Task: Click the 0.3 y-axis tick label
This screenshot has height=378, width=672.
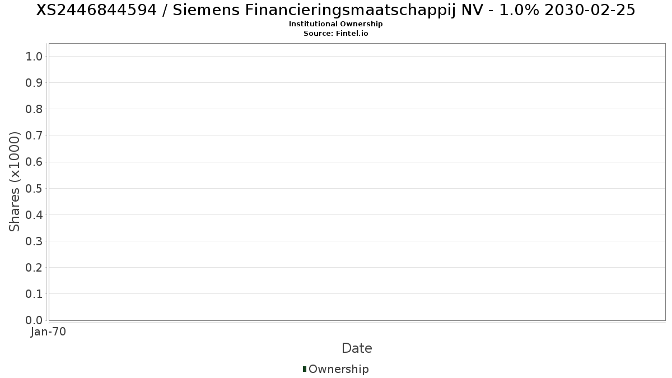Action: pyautogui.click(x=34, y=241)
